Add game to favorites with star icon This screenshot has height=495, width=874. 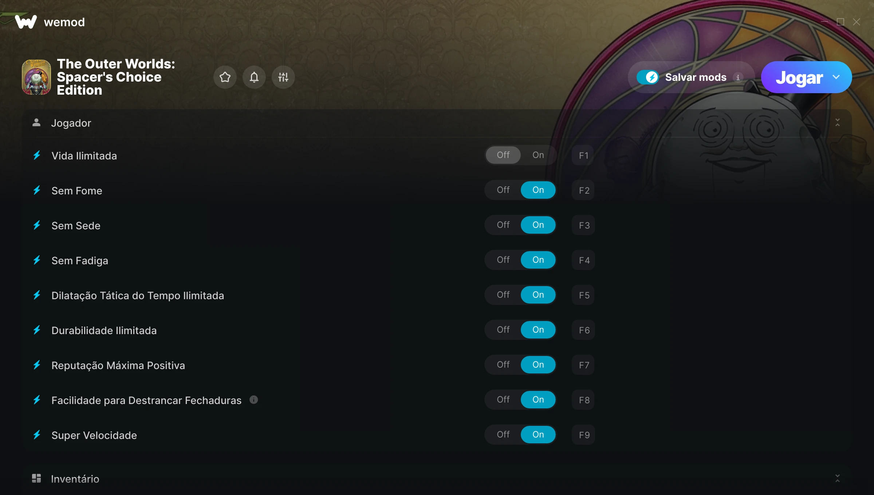[x=225, y=77]
